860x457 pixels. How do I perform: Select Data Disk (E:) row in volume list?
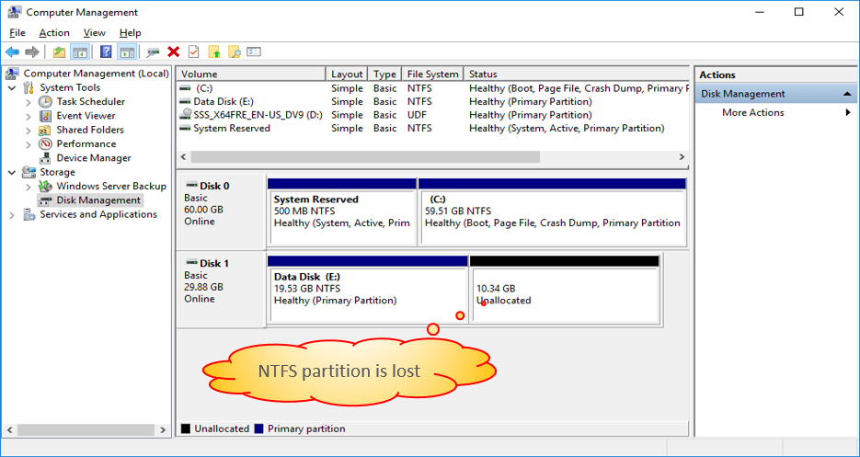(432, 102)
